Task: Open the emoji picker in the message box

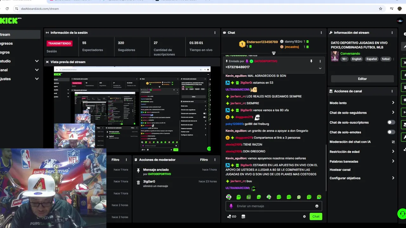Action: [317, 206]
